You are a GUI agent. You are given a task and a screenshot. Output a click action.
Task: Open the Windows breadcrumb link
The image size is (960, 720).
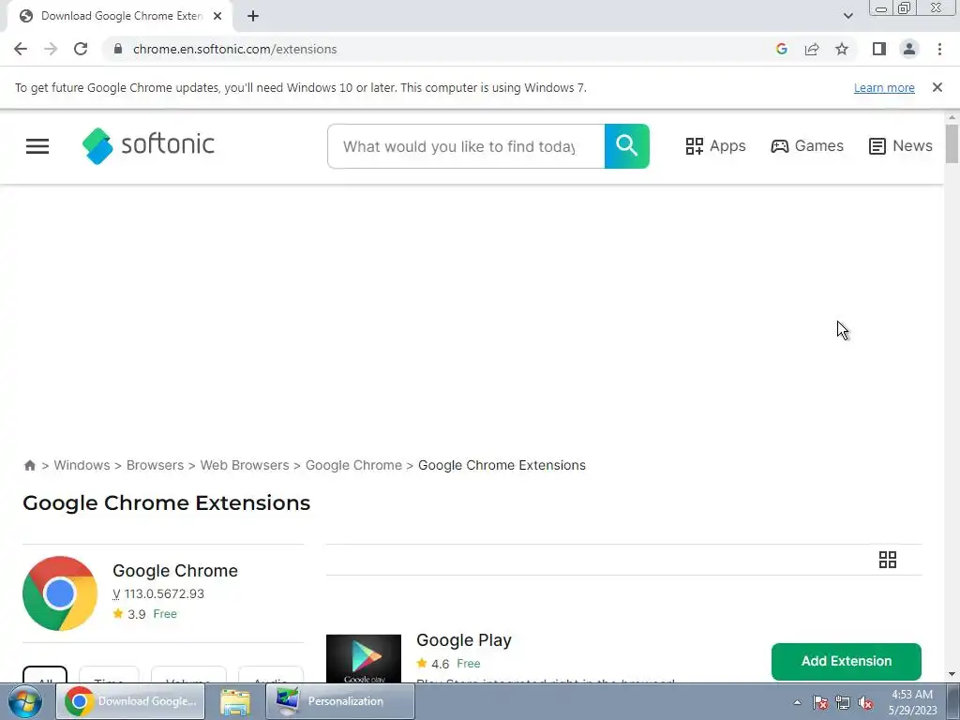coord(82,465)
